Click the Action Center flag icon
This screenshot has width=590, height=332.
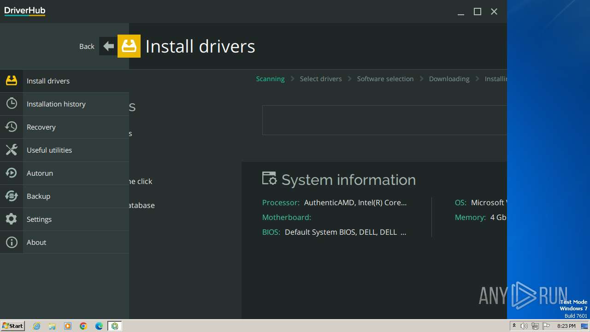pyautogui.click(x=546, y=326)
